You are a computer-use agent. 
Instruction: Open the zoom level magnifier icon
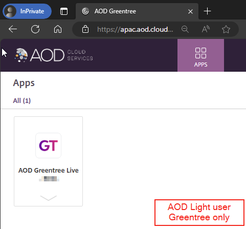coord(185,29)
